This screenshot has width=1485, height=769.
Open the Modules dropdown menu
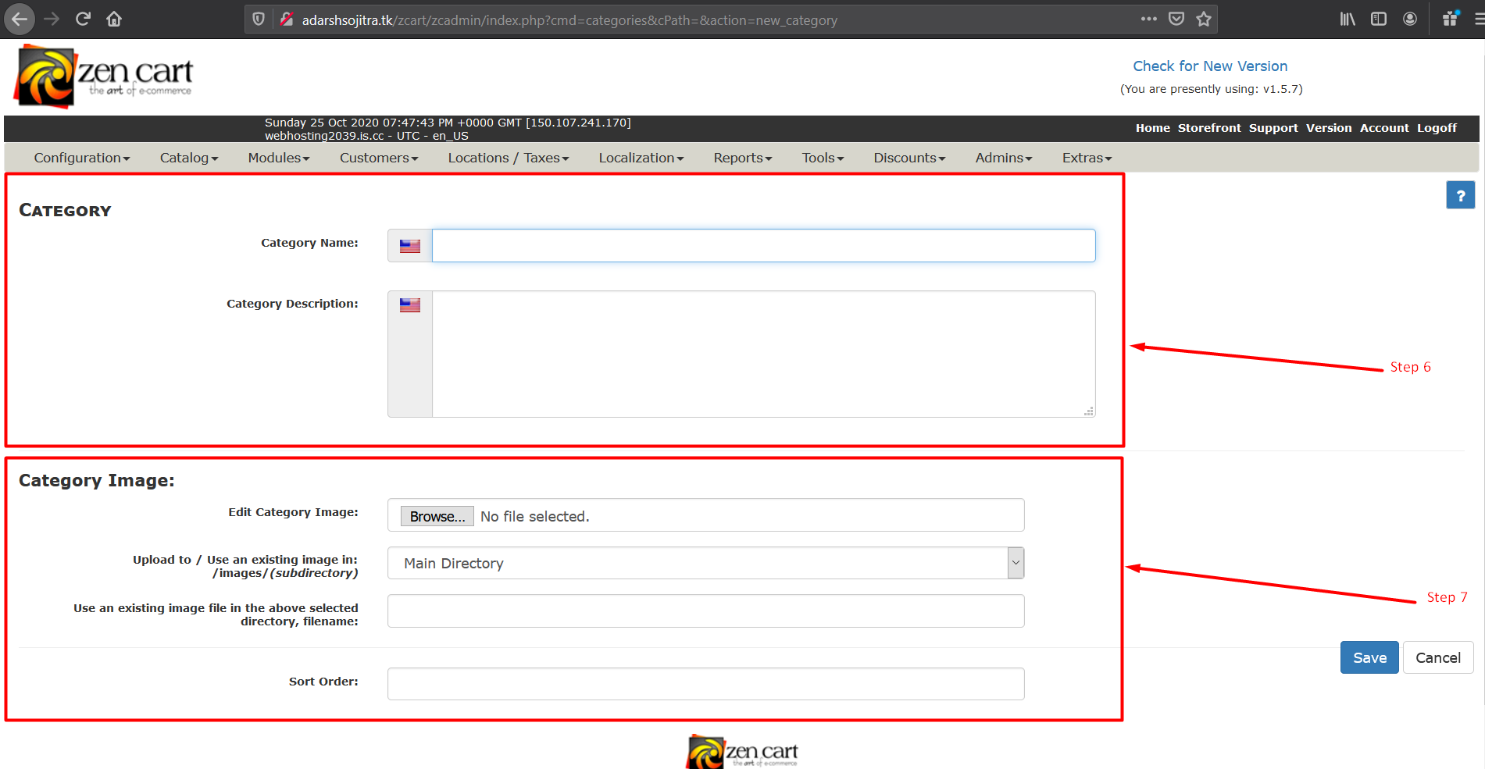pyautogui.click(x=279, y=158)
